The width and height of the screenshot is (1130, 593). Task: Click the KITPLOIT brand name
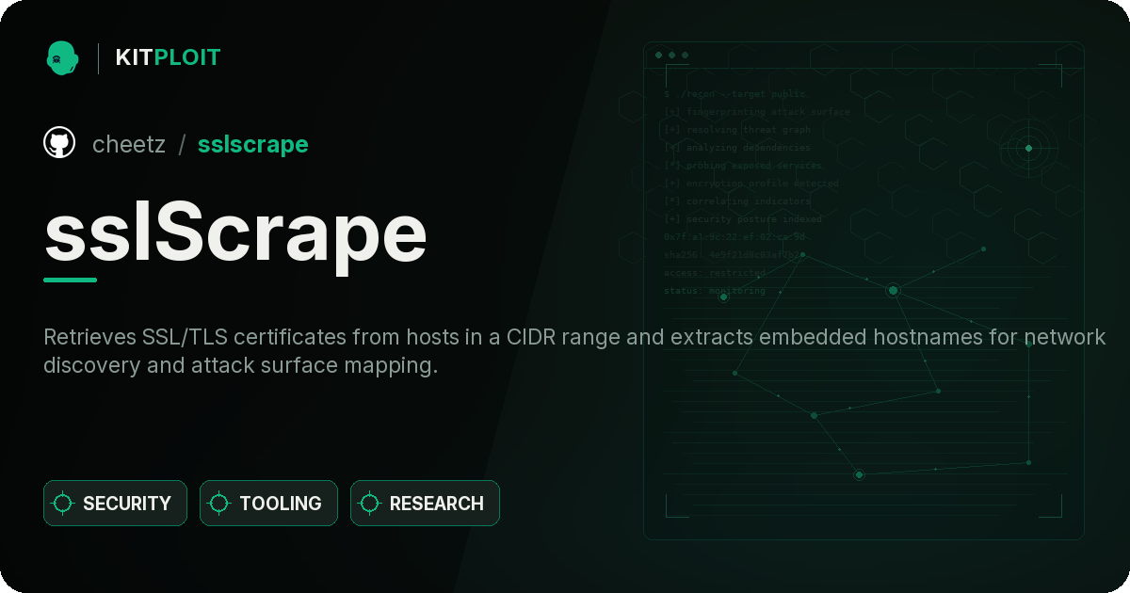tap(168, 57)
